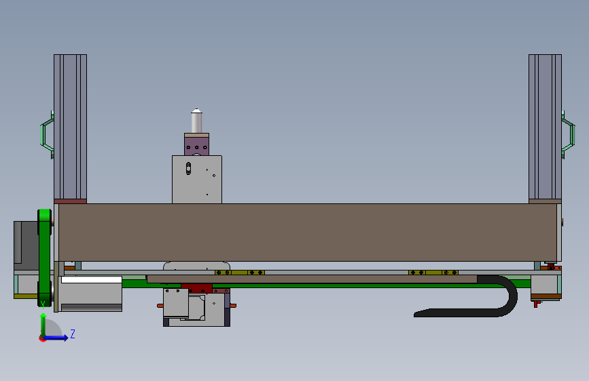Screen dimensions: 589x381
Task: Select the silver cylindrical pin on top
Action: tap(196, 121)
